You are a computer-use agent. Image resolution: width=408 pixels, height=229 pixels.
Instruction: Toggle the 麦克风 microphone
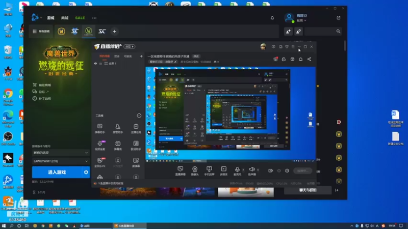pos(237,171)
